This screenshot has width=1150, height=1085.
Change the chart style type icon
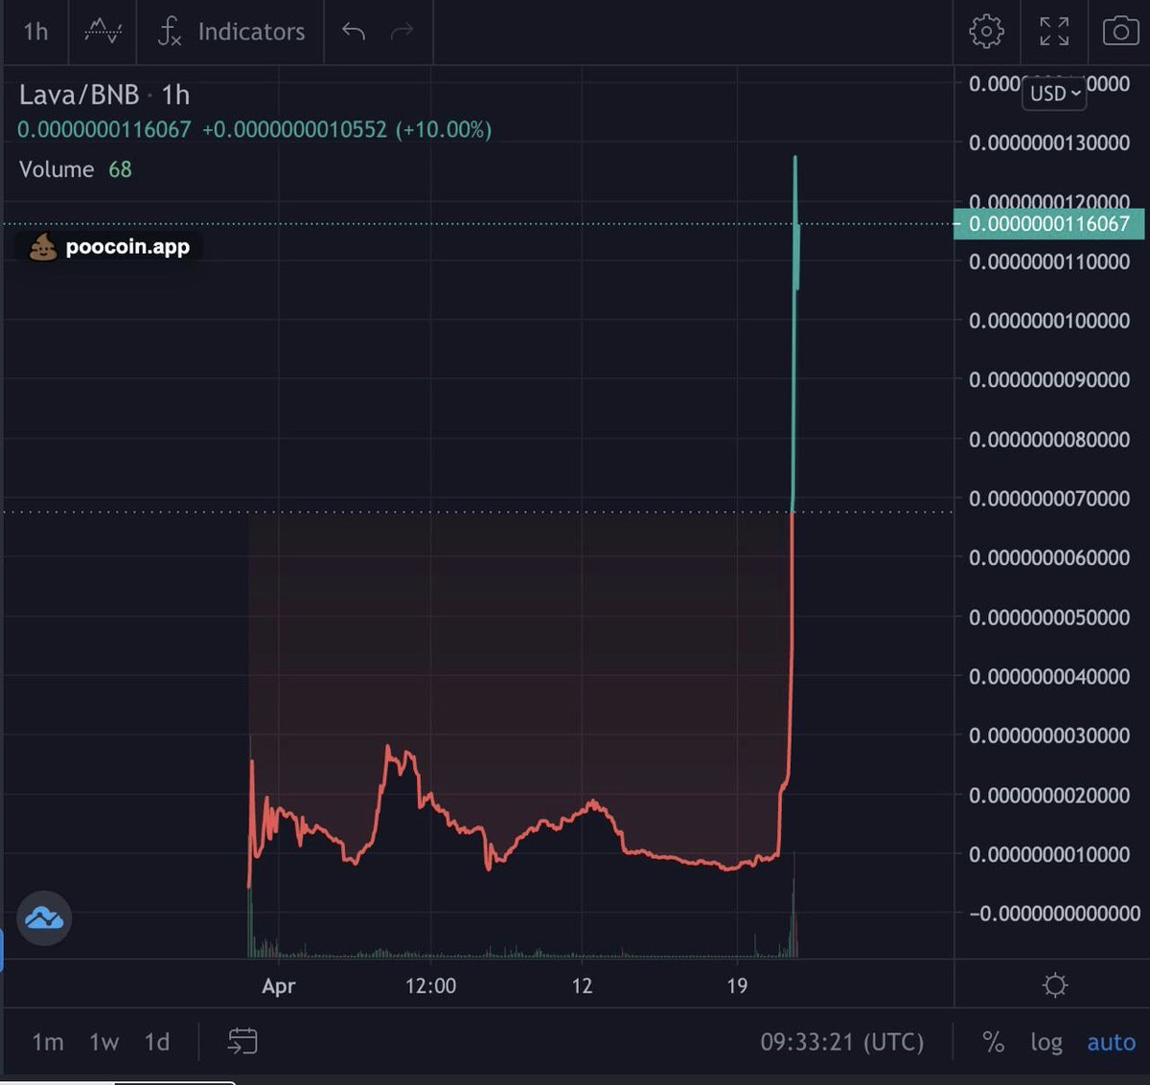click(x=103, y=32)
